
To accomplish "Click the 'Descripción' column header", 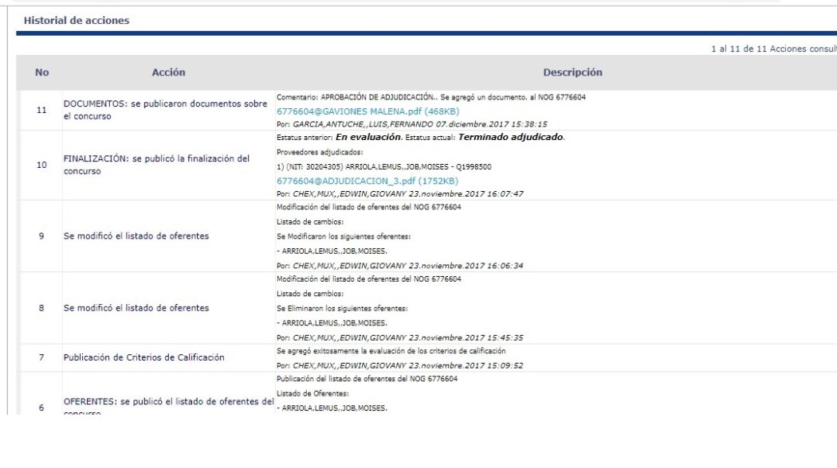I will tap(572, 72).
